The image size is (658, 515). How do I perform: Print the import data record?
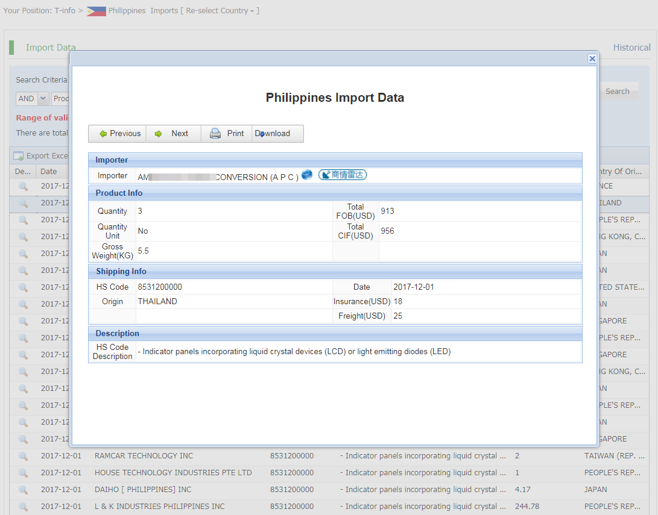coord(226,134)
